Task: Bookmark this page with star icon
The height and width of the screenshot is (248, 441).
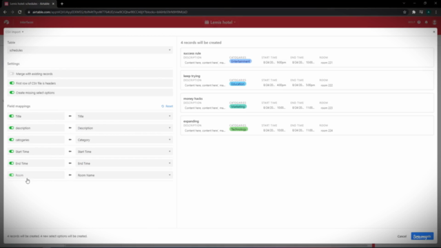Action: 404,12
